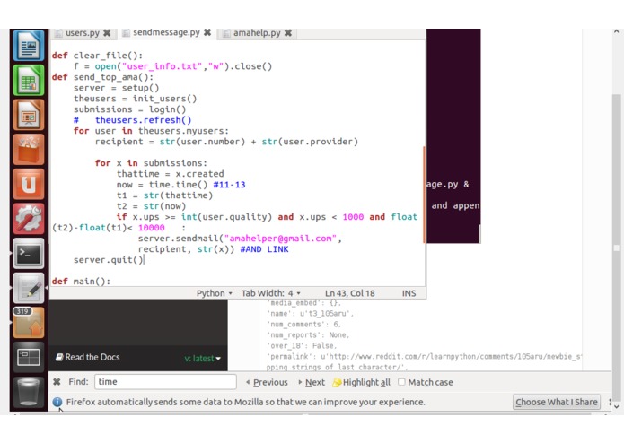Click the 'over_18': False entry
The width and height of the screenshot is (624, 443).
(x=302, y=345)
